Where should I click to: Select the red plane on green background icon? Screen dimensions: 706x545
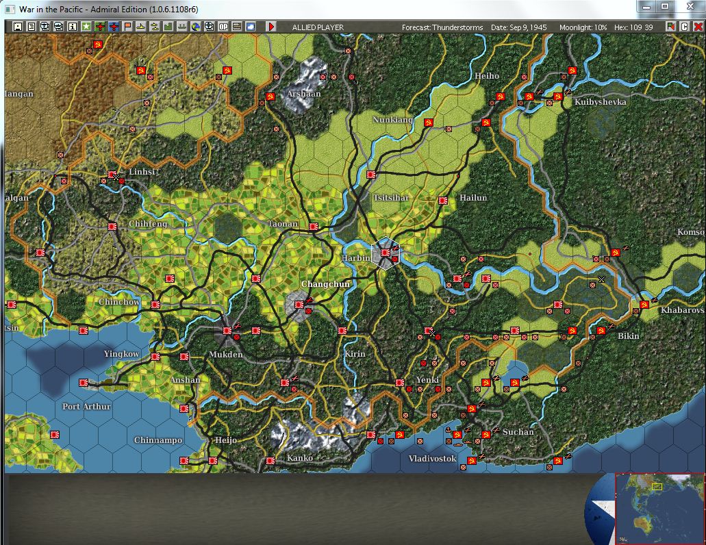[x=99, y=27]
